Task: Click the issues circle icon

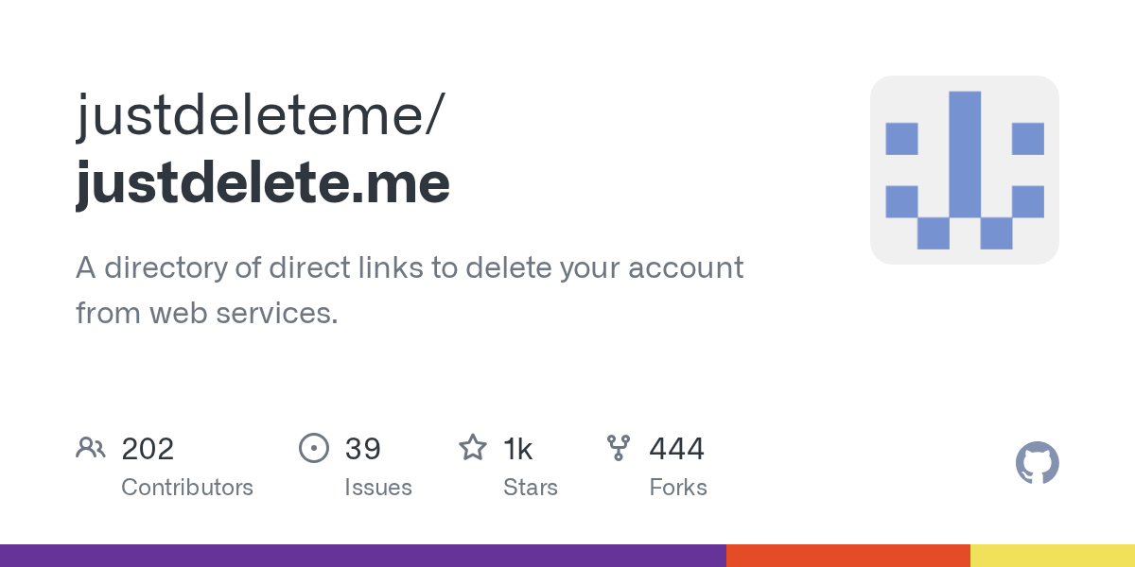Action: click(313, 448)
